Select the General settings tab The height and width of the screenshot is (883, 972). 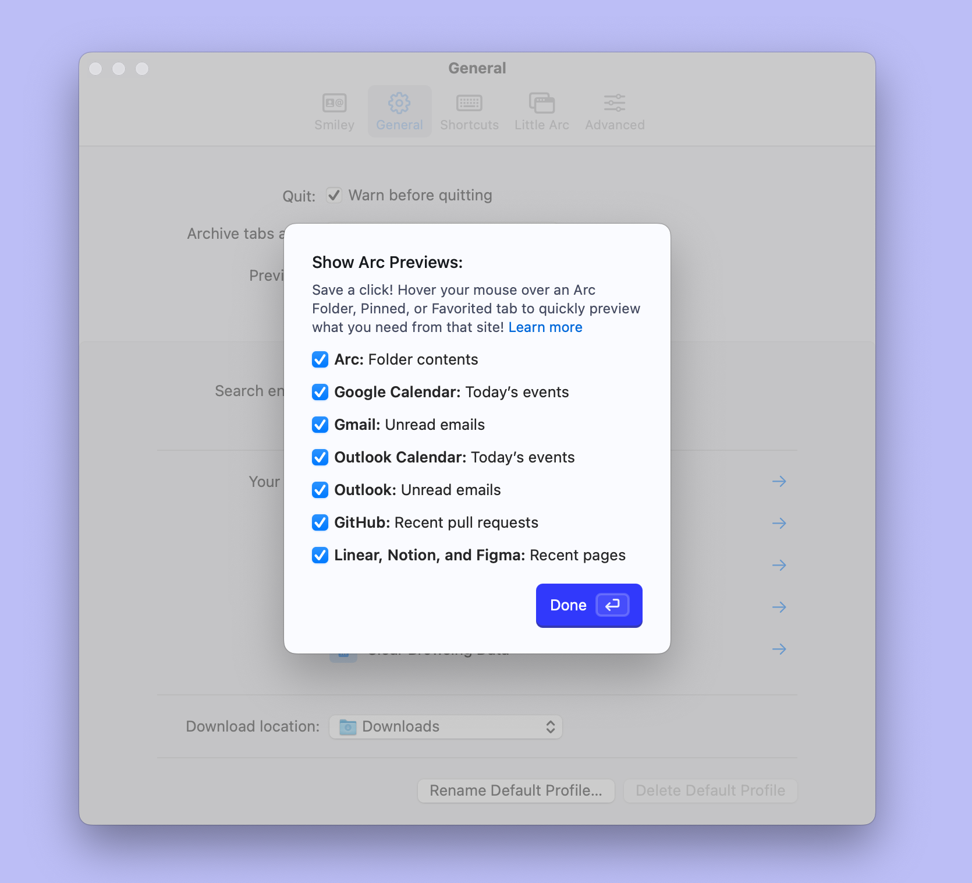click(x=399, y=112)
